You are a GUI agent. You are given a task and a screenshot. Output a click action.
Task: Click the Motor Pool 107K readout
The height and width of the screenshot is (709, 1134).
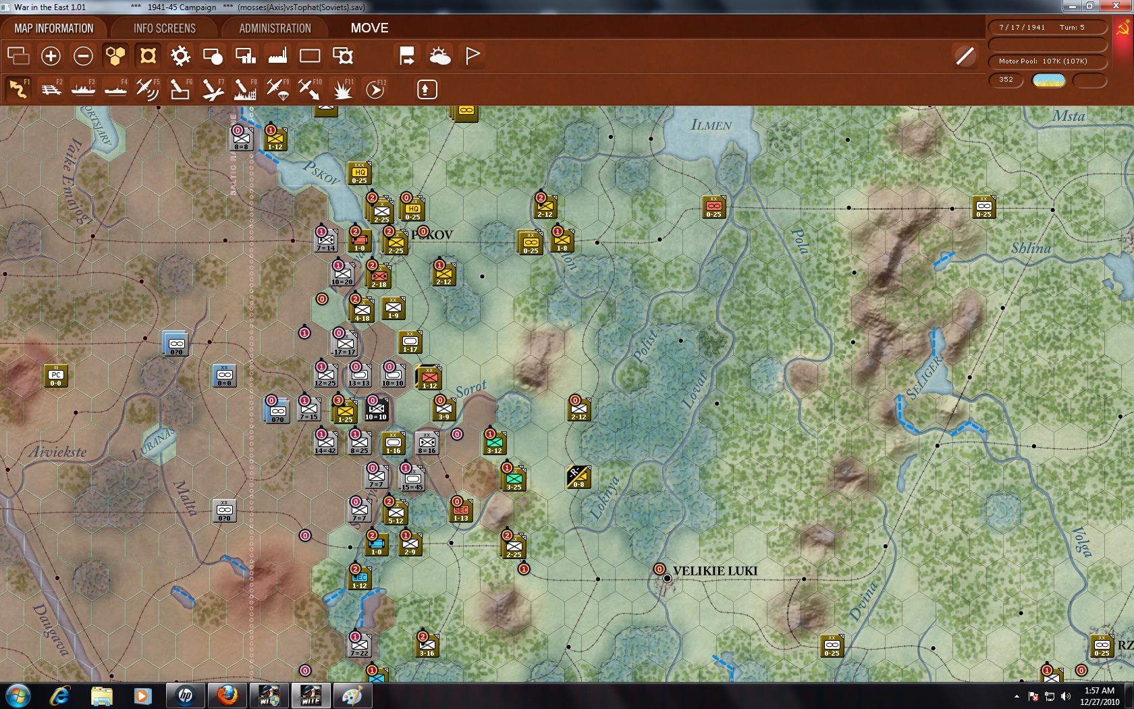click(x=1048, y=61)
